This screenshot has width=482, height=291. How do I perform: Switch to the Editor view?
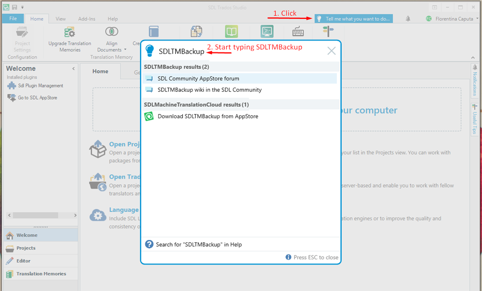40,261
